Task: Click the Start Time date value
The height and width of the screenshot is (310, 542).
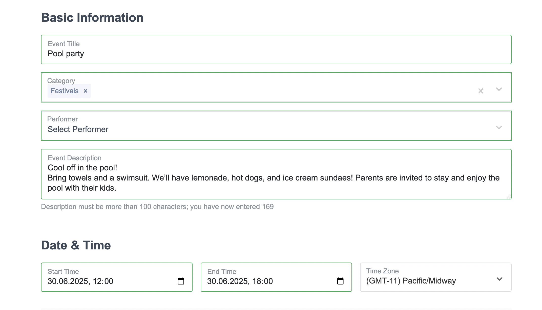Action: click(x=80, y=281)
